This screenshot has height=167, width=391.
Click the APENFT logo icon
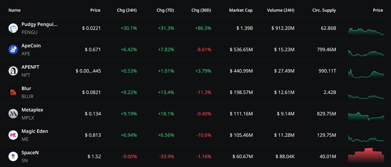[13, 71]
